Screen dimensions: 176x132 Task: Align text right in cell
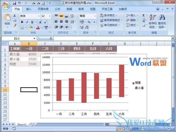click(66, 22)
